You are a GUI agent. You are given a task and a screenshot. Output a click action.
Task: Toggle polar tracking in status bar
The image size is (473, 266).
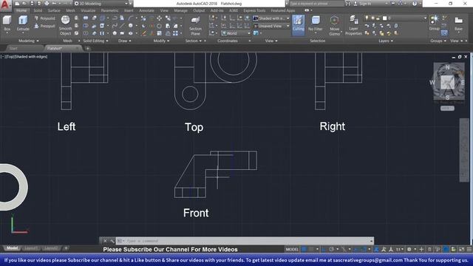[x=331, y=250]
